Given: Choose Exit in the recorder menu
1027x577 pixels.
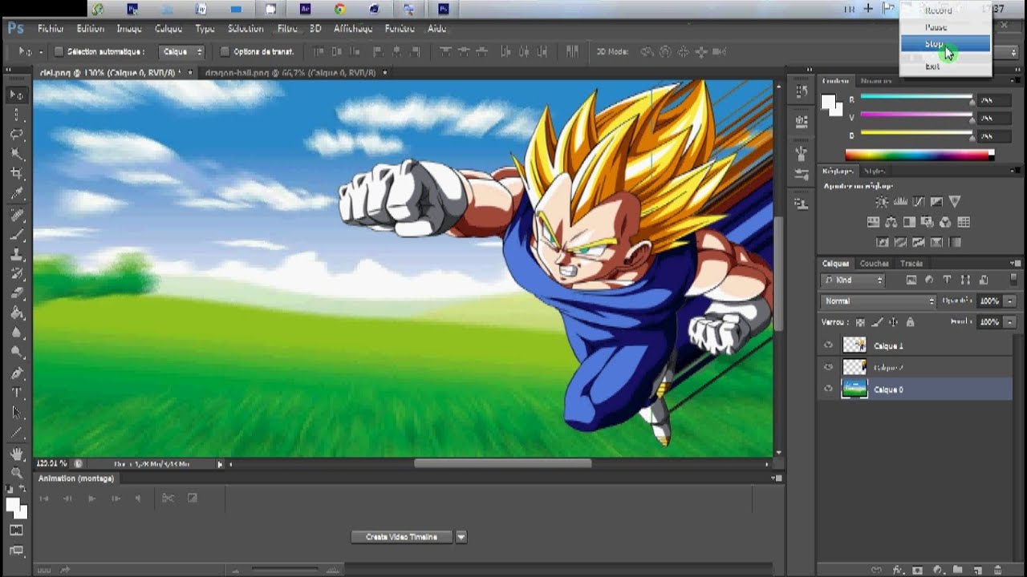Looking at the screenshot, I should click(932, 67).
